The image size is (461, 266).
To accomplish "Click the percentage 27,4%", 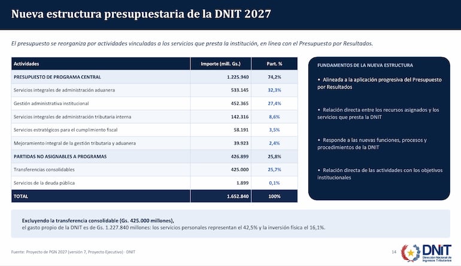I will (x=274, y=103).
